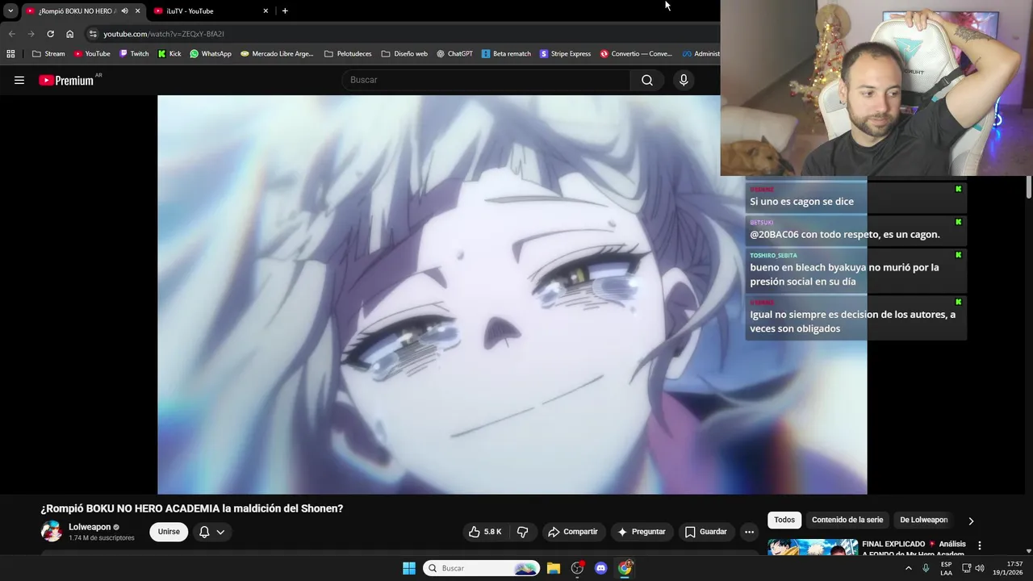Select the De Lolweapon filter chip
This screenshot has height=581, width=1033.
924,520
